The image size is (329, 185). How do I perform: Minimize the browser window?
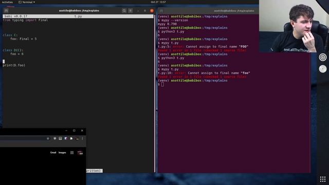click(x=66, y=131)
